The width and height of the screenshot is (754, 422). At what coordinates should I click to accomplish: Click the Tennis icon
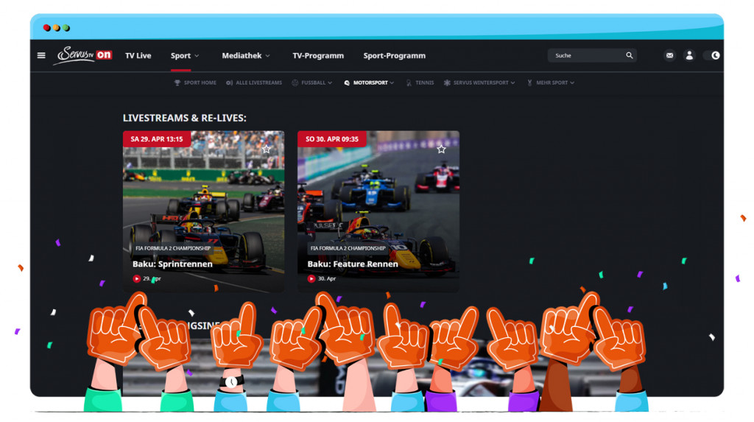coord(409,82)
